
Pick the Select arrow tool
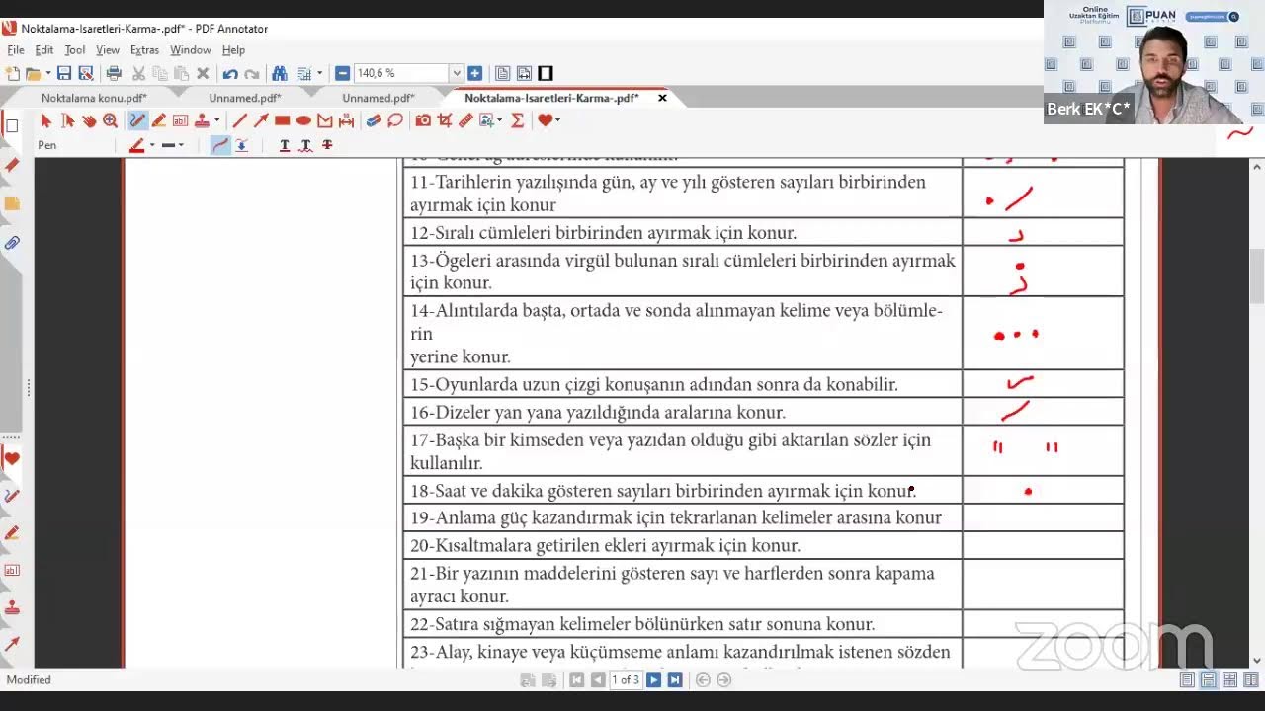point(45,120)
